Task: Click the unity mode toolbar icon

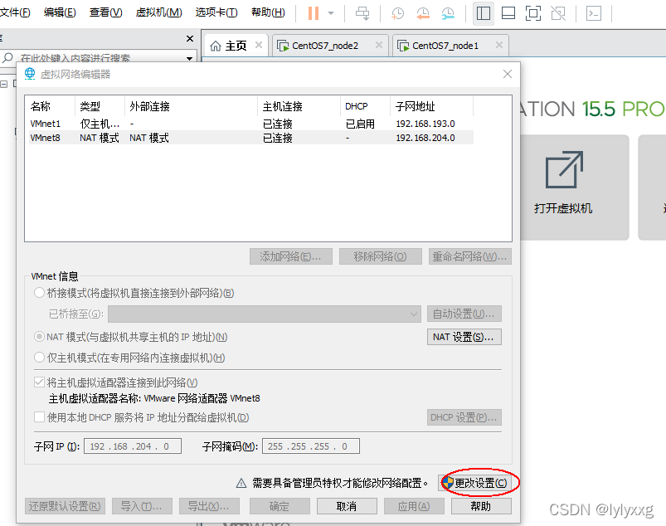Action: (558, 13)
